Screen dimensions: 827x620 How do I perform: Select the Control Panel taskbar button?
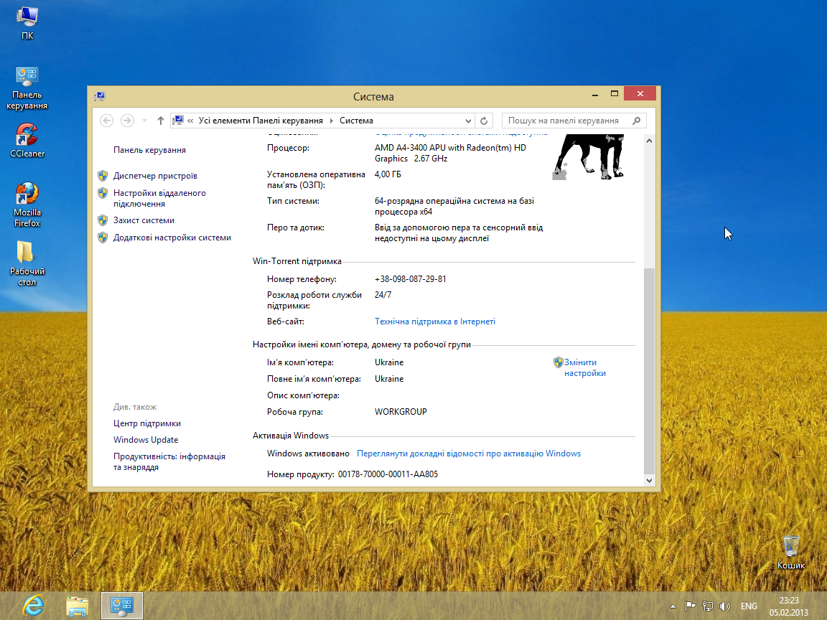[x=122, y=606]
